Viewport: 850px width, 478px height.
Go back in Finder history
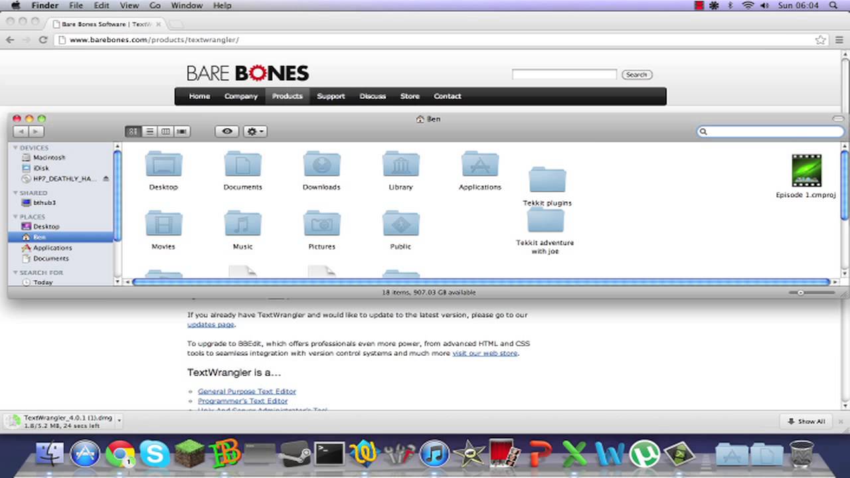click(21, 131)
